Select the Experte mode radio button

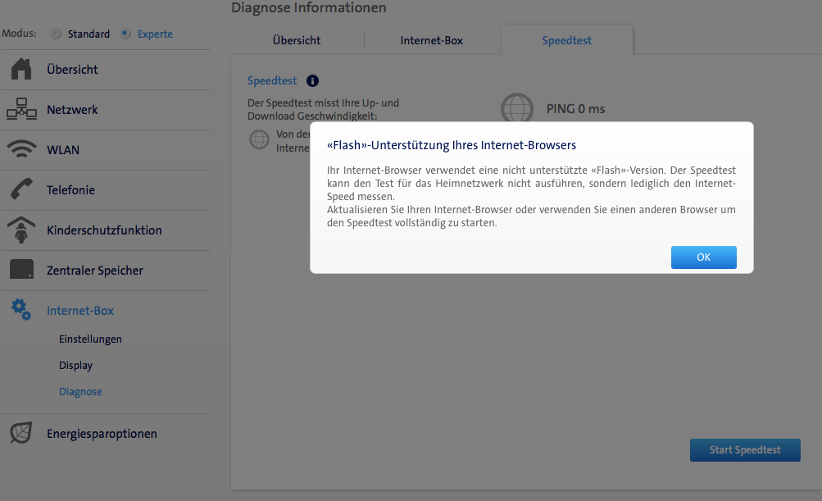[125, 34]
